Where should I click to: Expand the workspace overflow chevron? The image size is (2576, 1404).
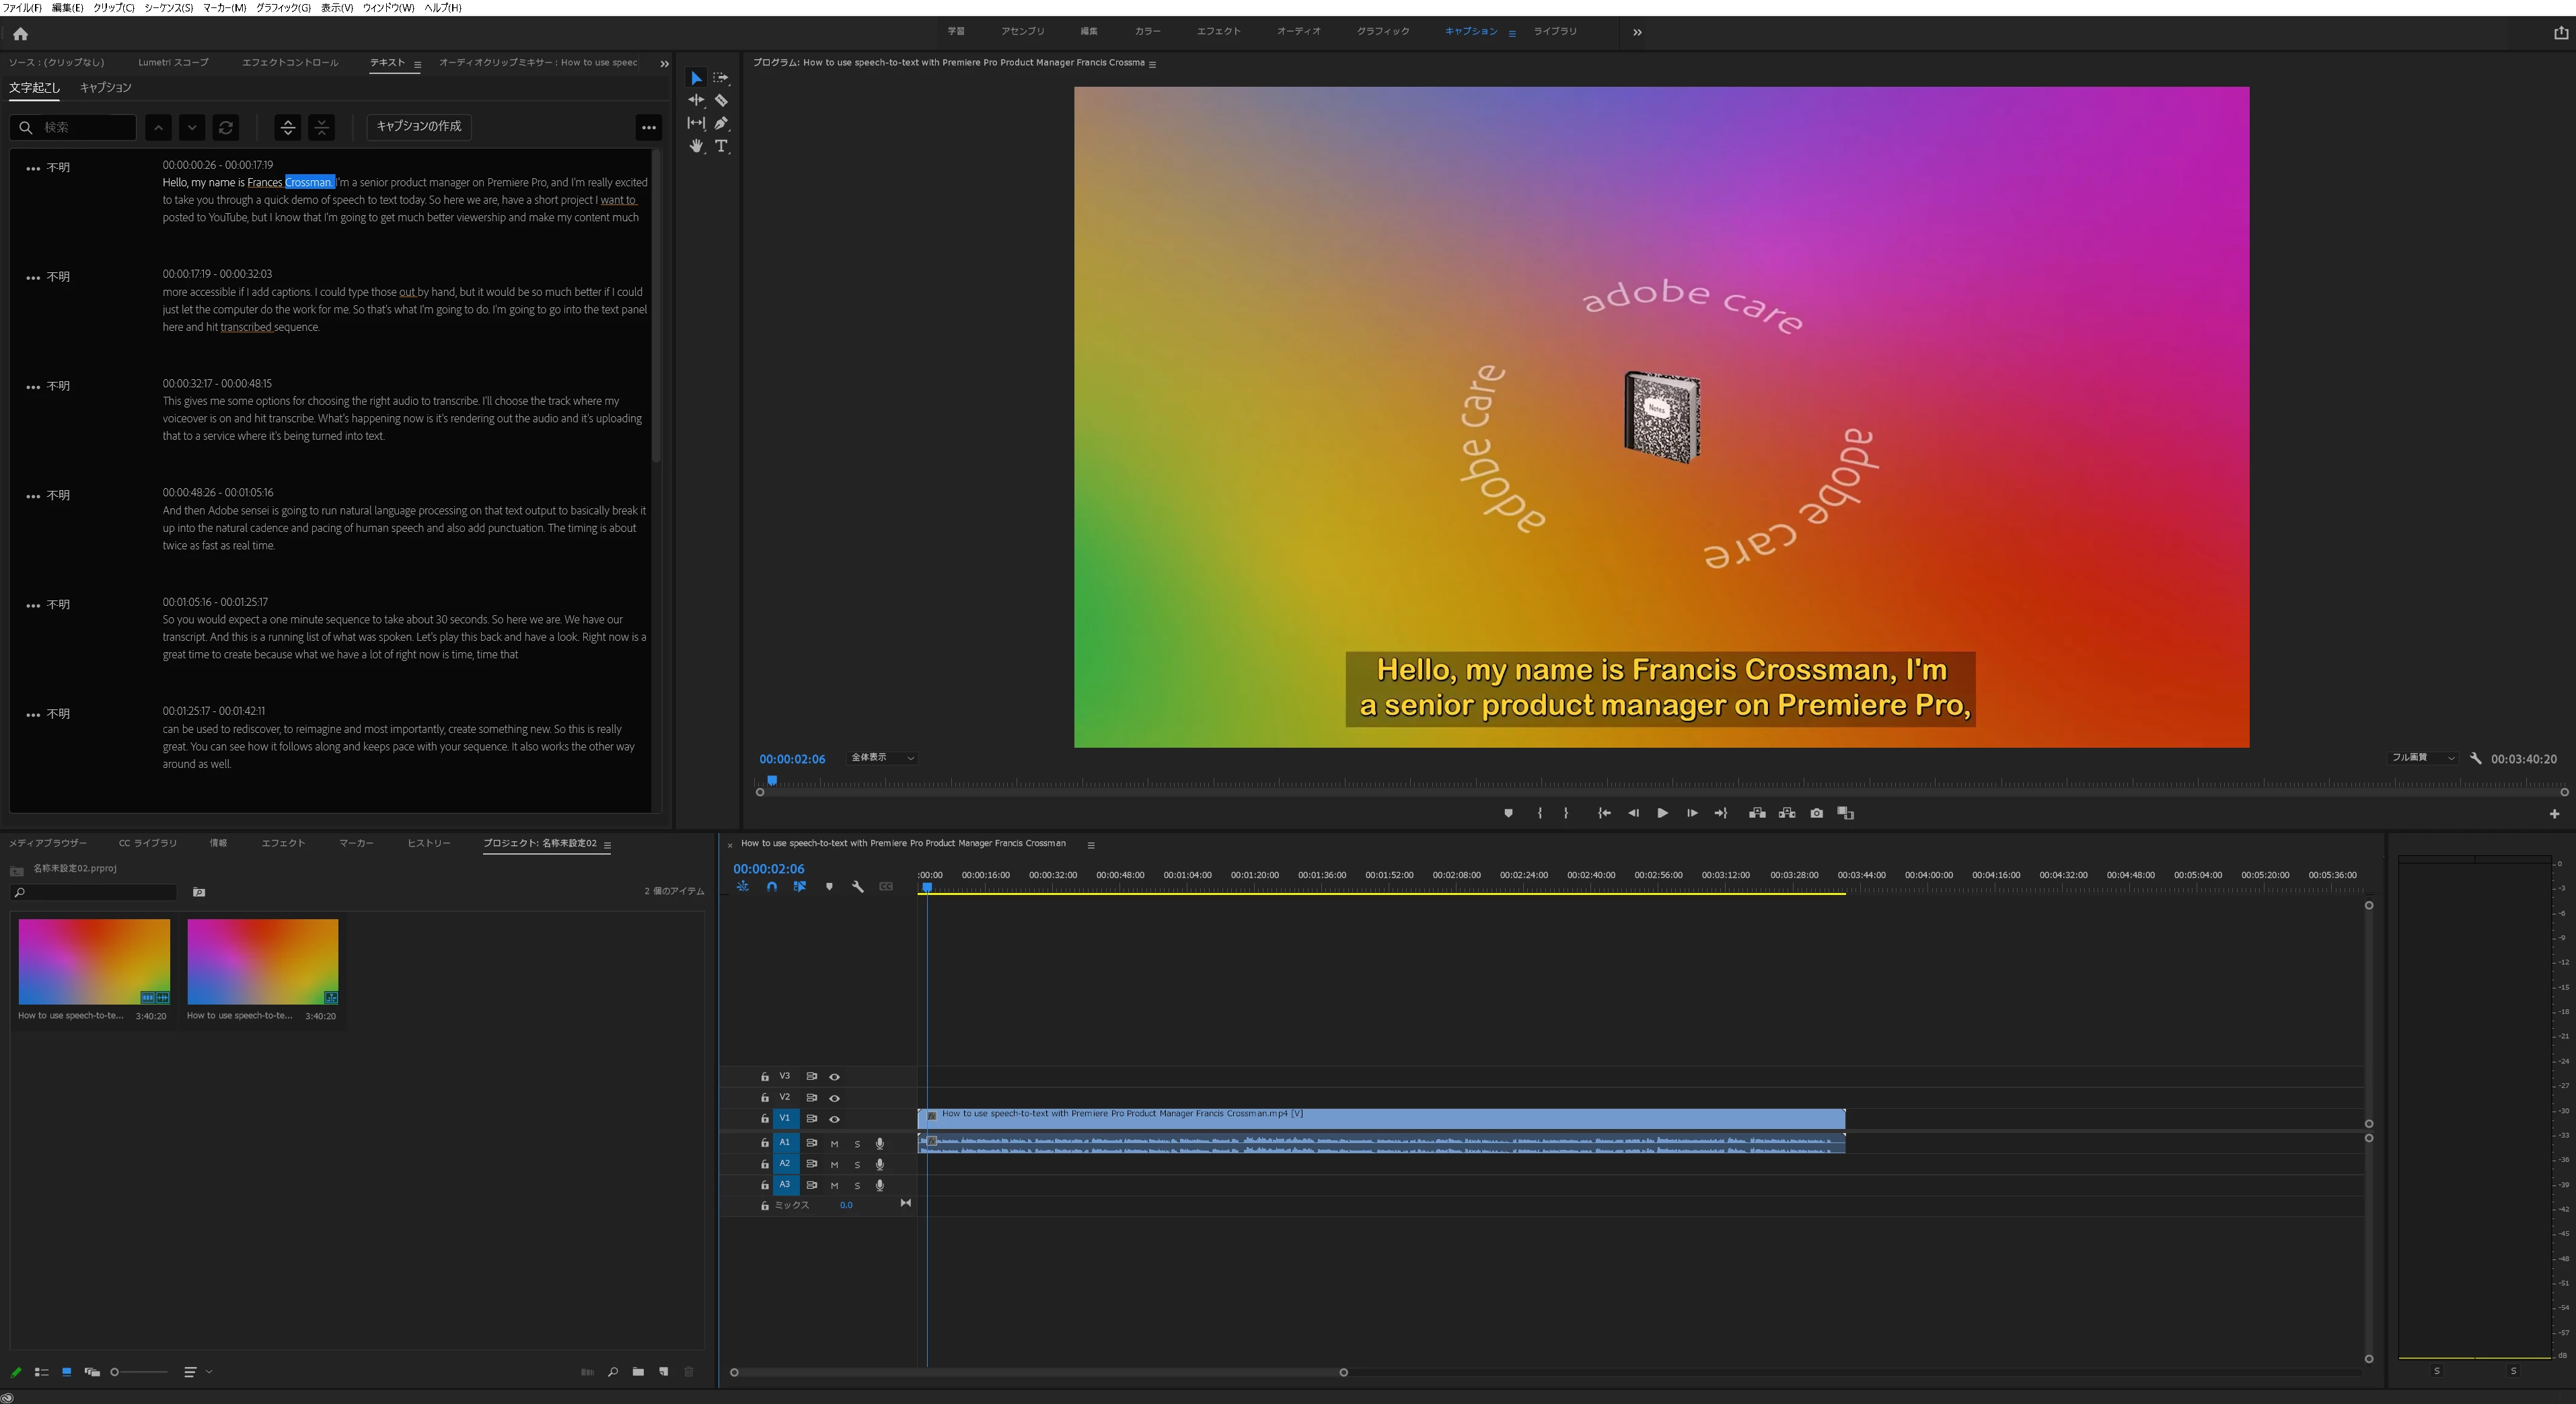(x=1637, y=32)
